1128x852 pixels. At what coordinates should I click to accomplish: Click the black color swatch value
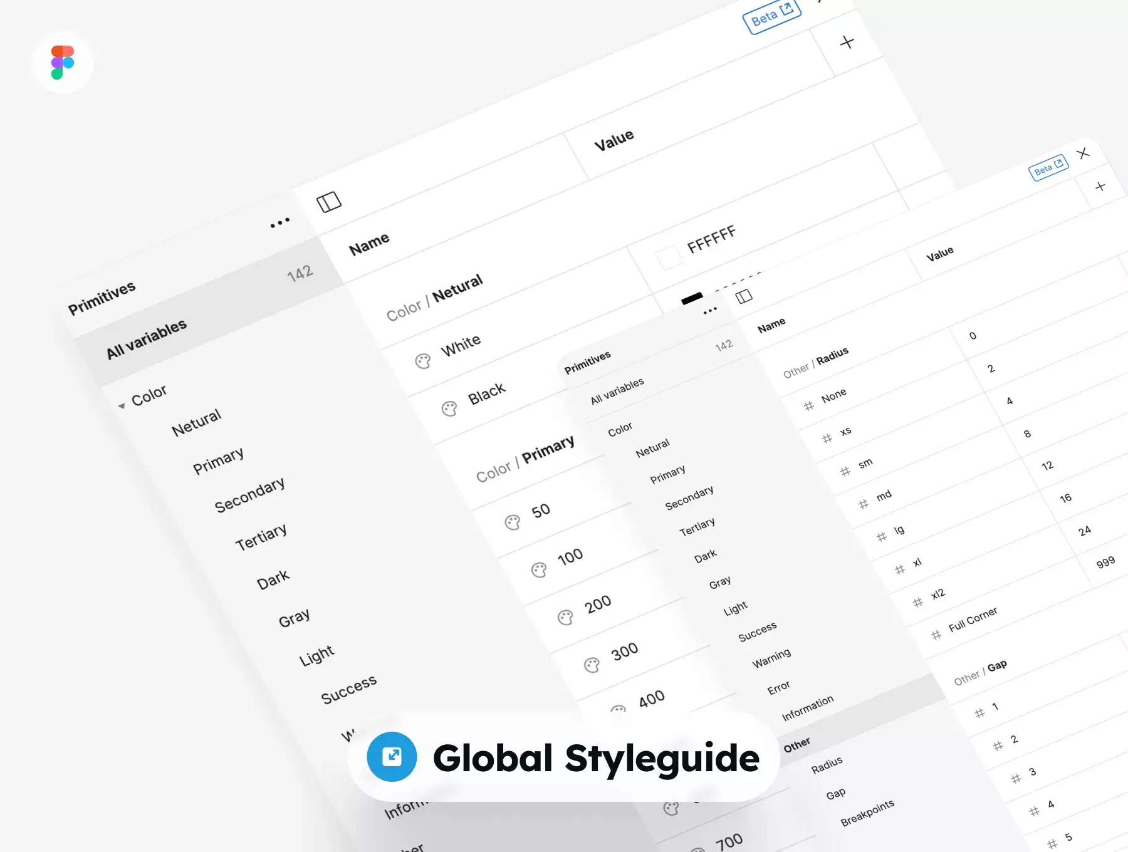(x=692, y=298)
